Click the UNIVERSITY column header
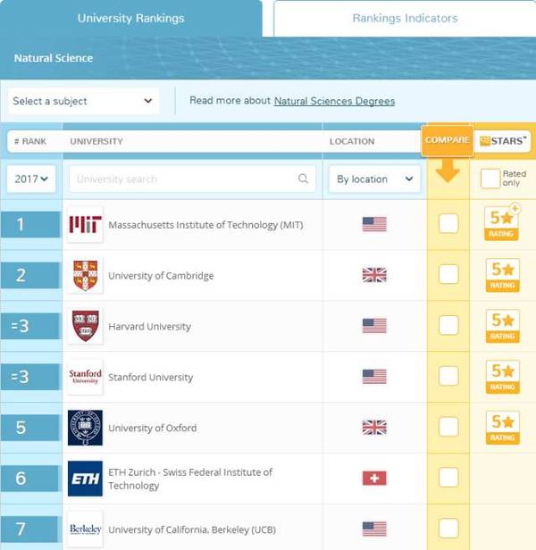 (x=96, y=141)
